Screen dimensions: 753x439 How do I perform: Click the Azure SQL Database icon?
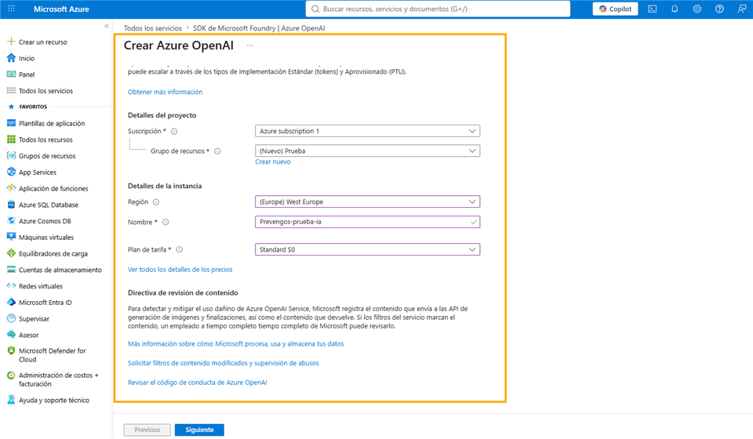11,205
